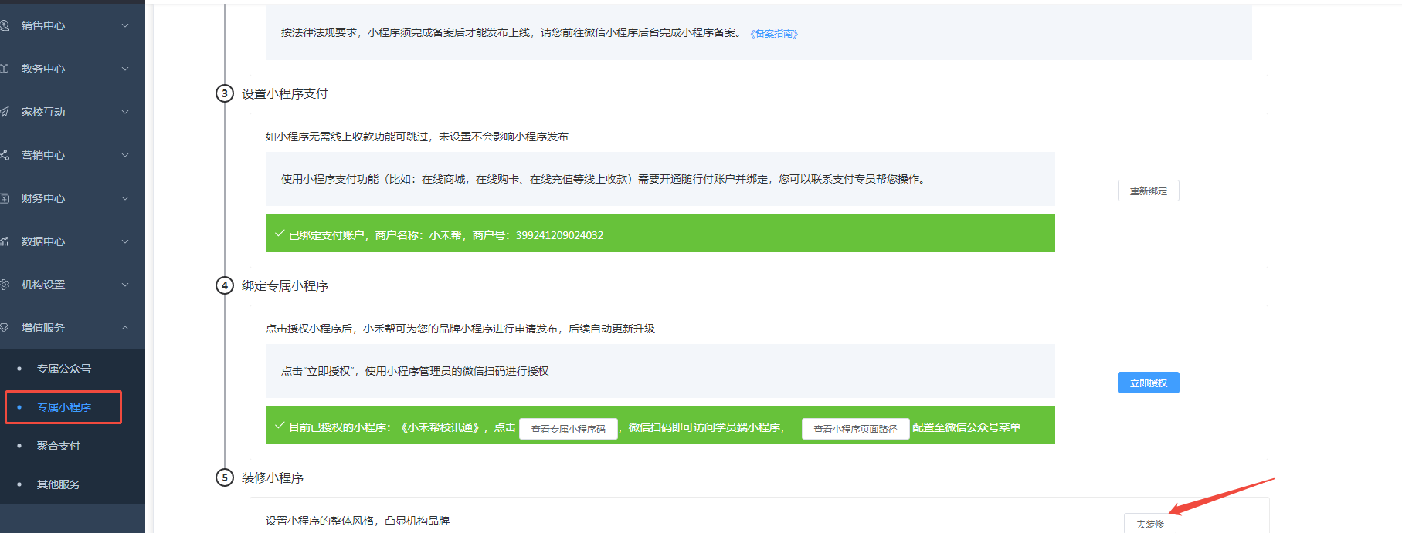Viewport: 1402px width, 533px height.
Task: Expand the 财务中心 menu chevron
Action: tap(125, 198)
